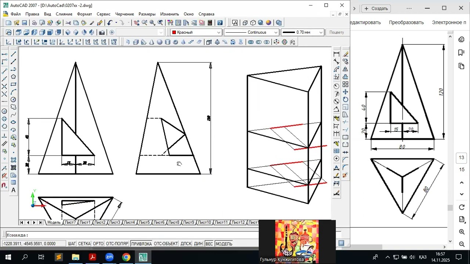Open Zoom app from taskbar
The width and height of the screenshot is (470, 264).
tap(109, 257)
